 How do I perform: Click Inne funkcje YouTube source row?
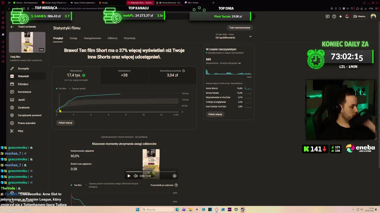click(229, 106)
